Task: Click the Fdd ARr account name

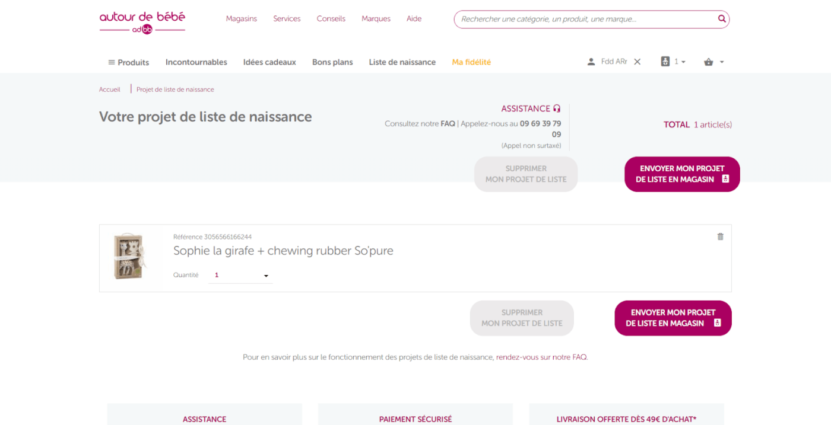Action: pyautogui.click(x=614, y=62)
